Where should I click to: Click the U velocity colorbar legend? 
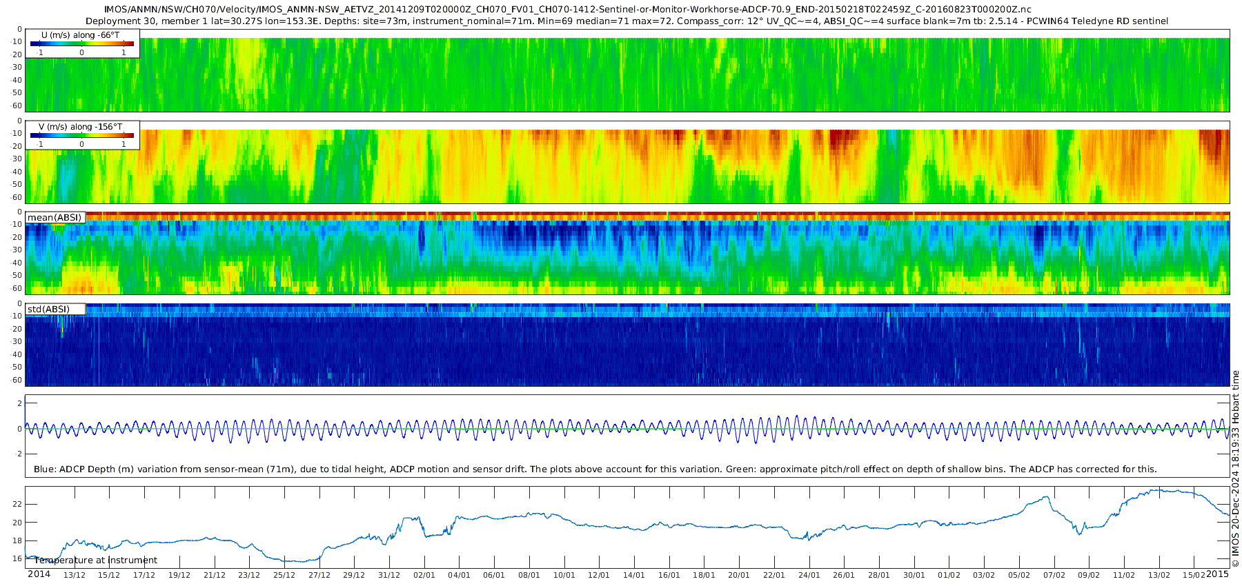pos(81,44)
